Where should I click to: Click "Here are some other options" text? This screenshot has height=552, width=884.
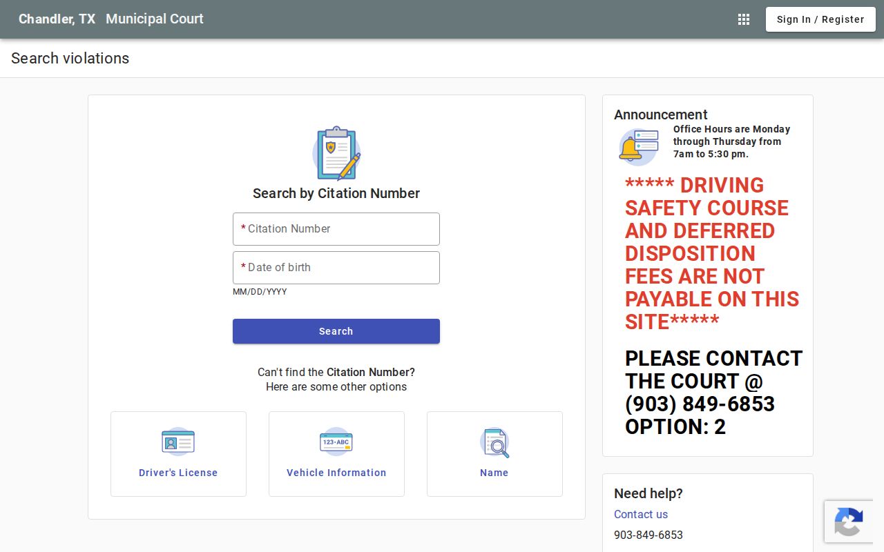(x=336, y=386)
